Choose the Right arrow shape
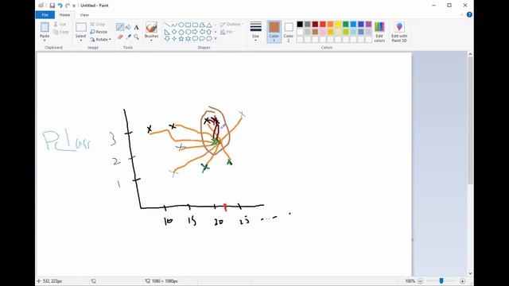509x286 pixels. click(x=195, y=32)
